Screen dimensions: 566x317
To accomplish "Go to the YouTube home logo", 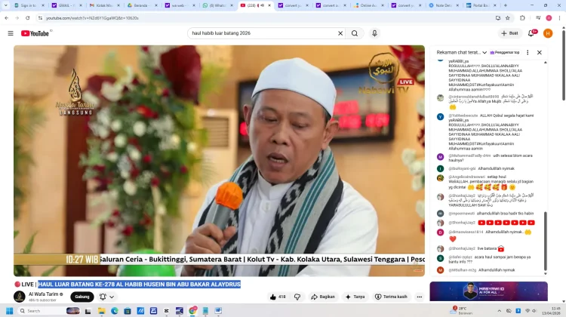I will tap(35, 33).
